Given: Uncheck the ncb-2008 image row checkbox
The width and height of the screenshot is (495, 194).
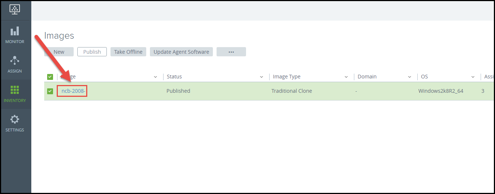Looking at the screenshot, I should click(50, 91).
